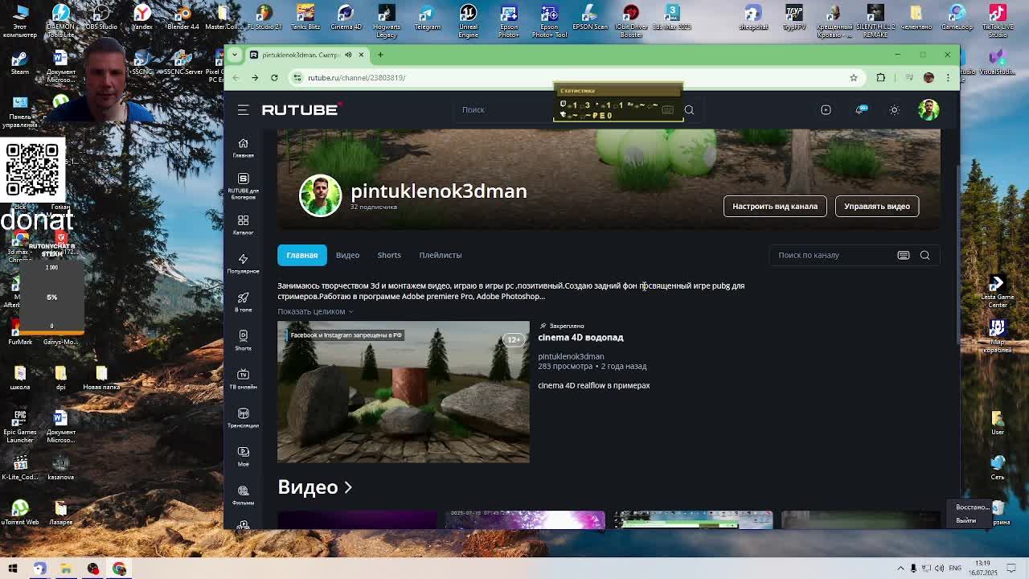Play the pinned cinema 4D video thumbnail
Viewport: 1029px width, 579px height.
click(x=404, y=392)
